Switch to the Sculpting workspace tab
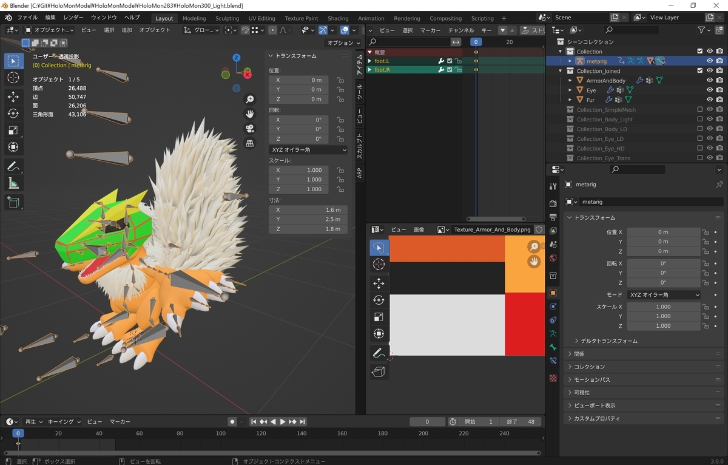The height and width of the screenshot is (465, 728). [227, 18]
